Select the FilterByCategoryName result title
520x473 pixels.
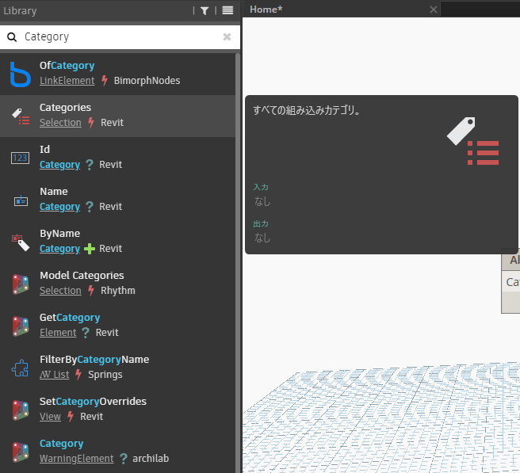[x=94, y=360]
